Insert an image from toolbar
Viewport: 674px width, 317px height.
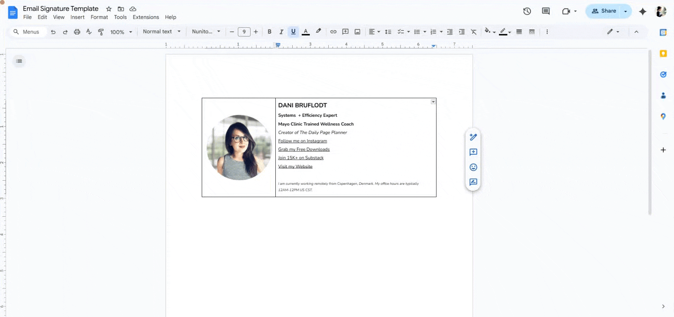pyautogui.click(x=357, y=32)
